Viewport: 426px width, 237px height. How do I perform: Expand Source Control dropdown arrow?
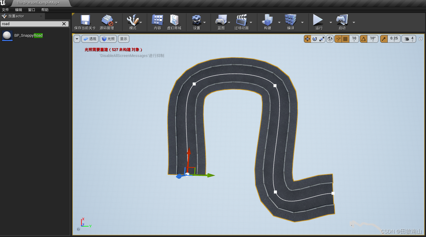click(116, 22)
